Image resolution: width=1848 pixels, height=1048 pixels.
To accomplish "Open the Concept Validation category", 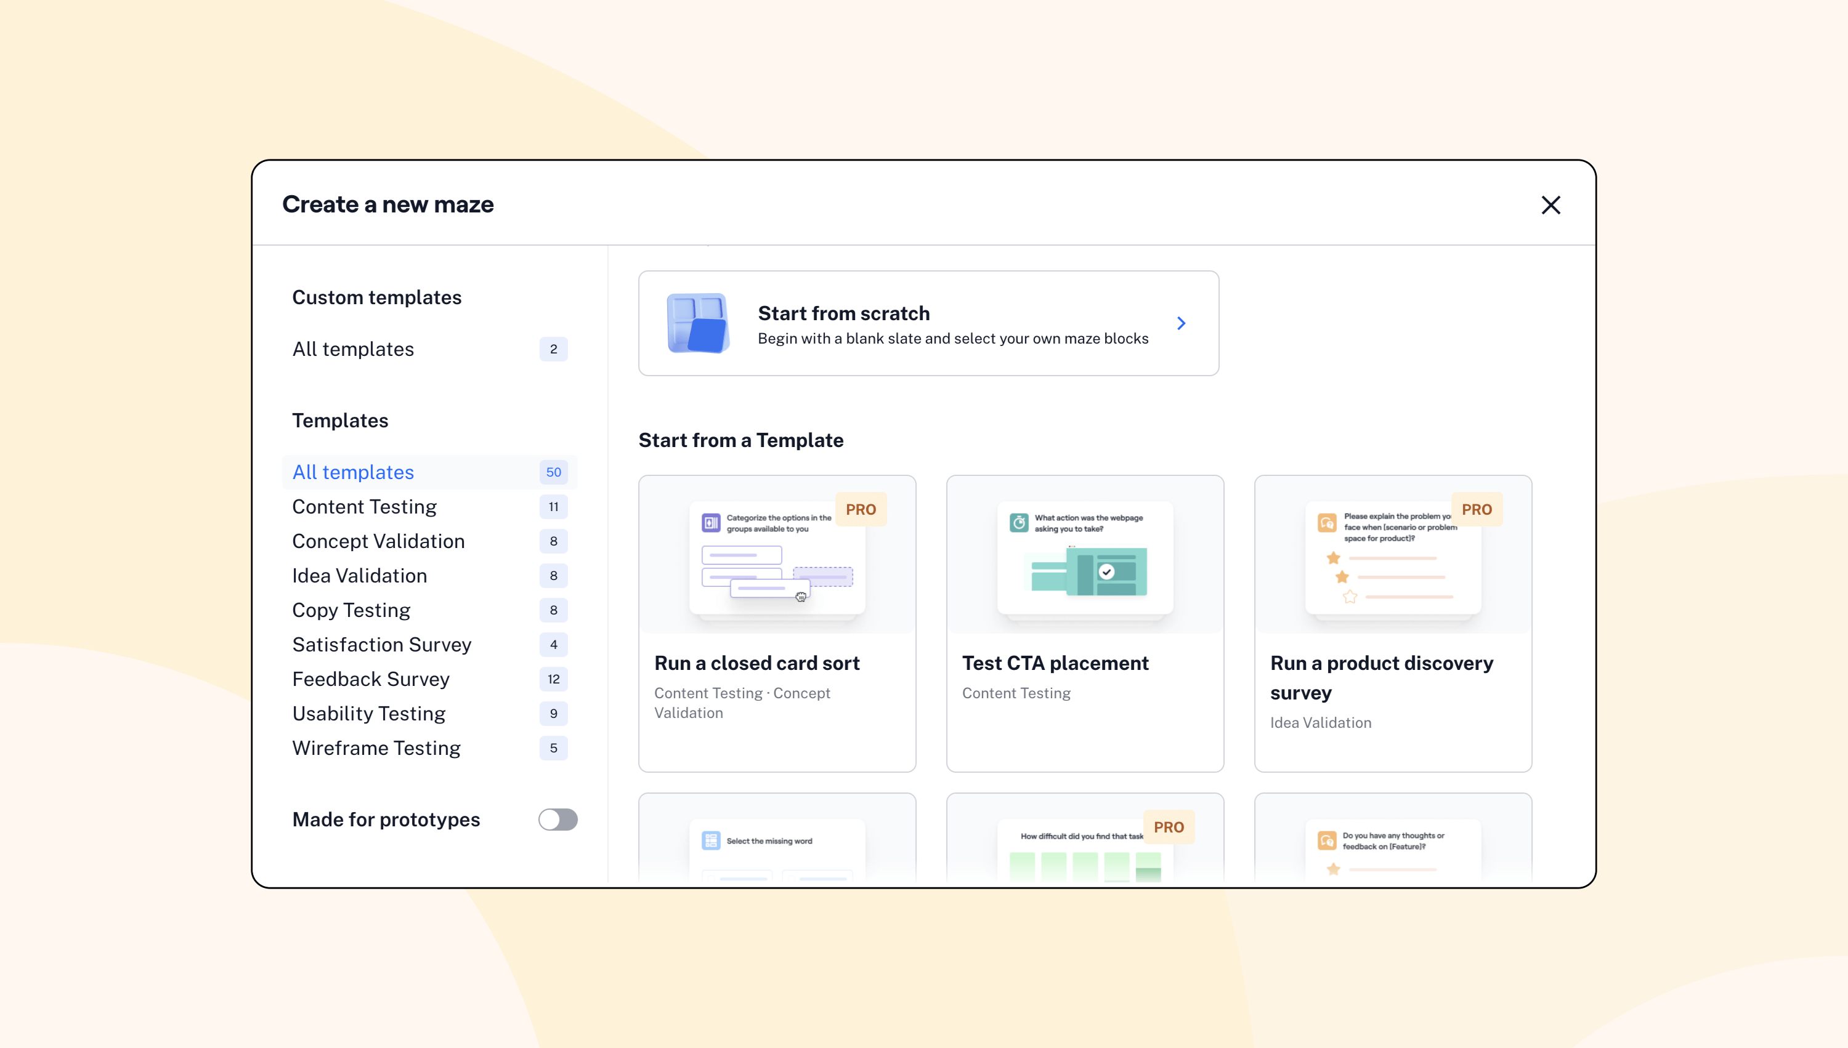I will pyautogui.click(x=378, y=541).
